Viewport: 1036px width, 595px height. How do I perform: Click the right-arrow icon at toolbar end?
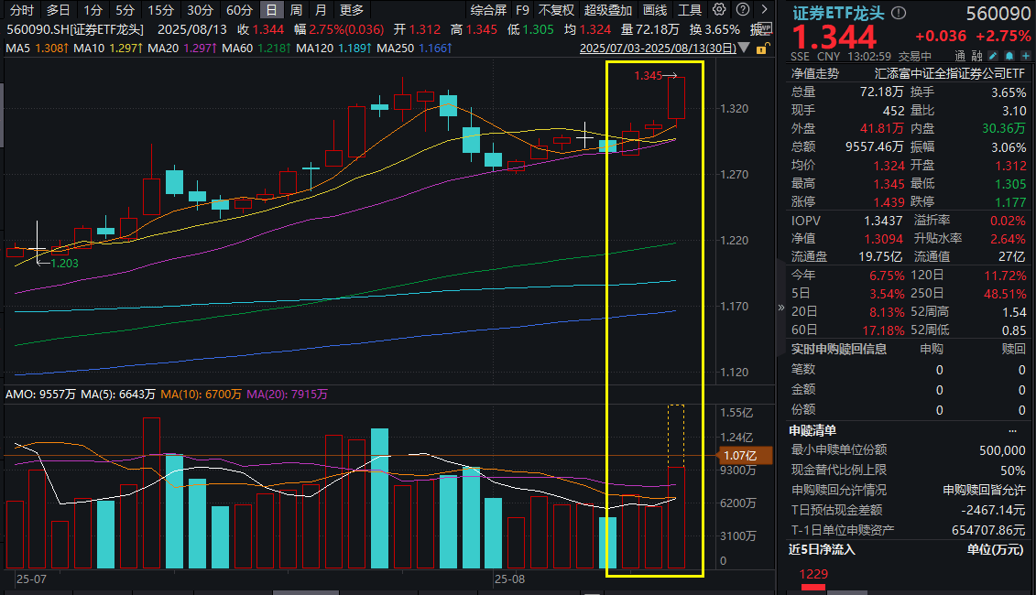[764, 9]
